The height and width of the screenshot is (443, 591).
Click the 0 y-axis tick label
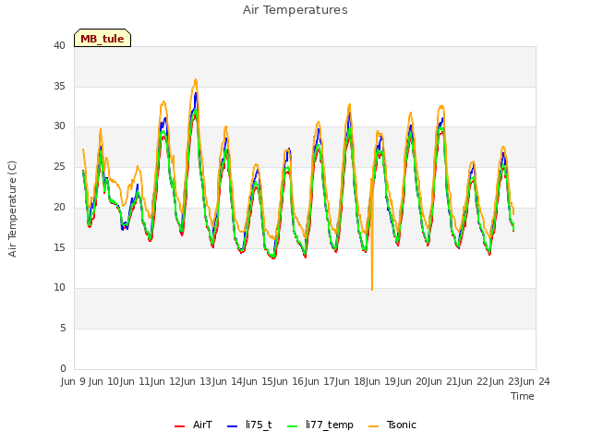63,368
